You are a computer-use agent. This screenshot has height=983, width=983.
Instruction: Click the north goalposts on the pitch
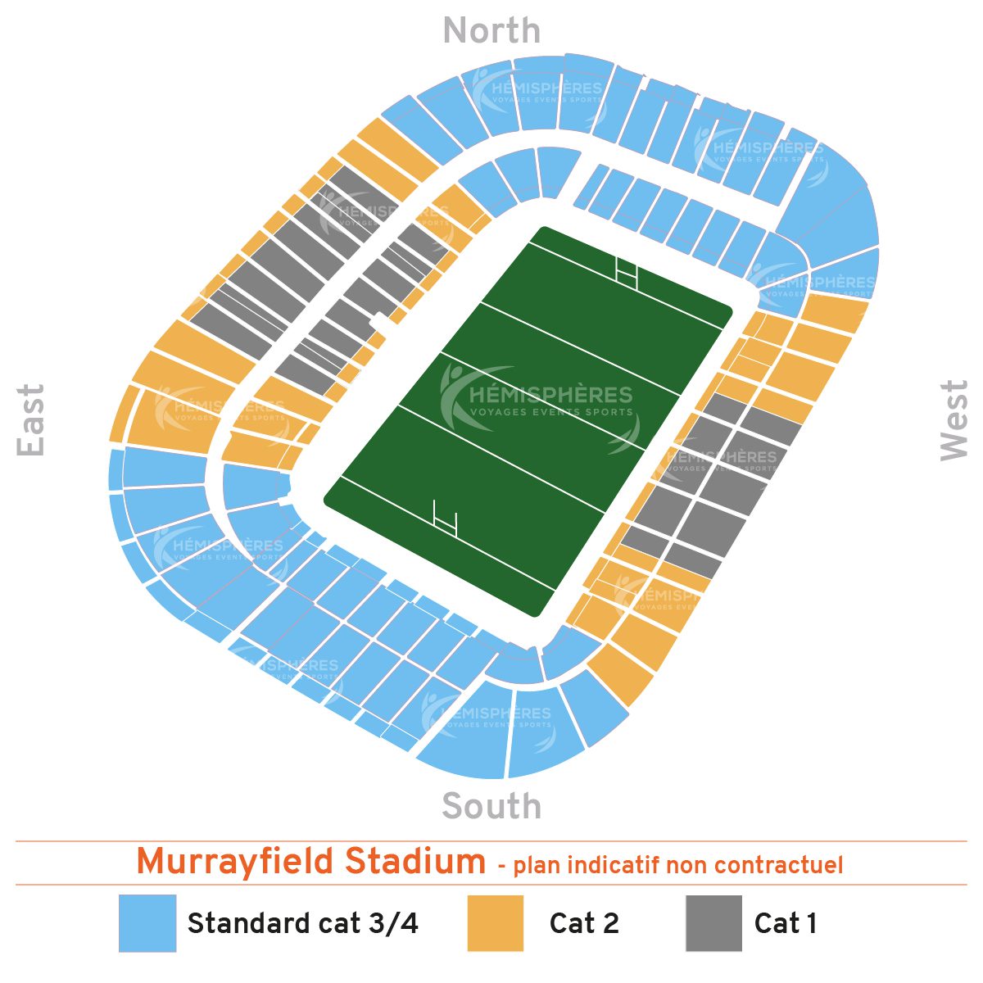click(626, 270)
